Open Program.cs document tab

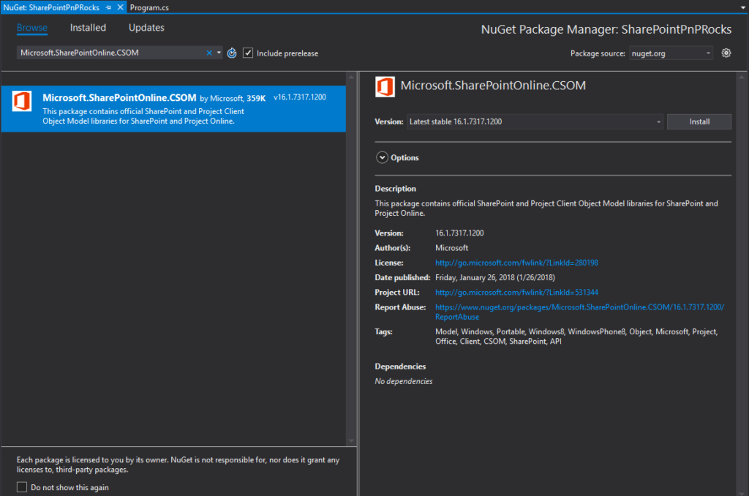click(x=149, y=7)
